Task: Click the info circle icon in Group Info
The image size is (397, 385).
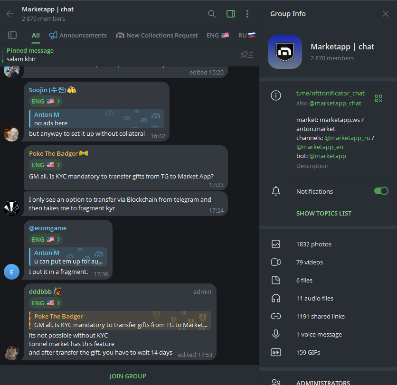Action: (276, 95)
